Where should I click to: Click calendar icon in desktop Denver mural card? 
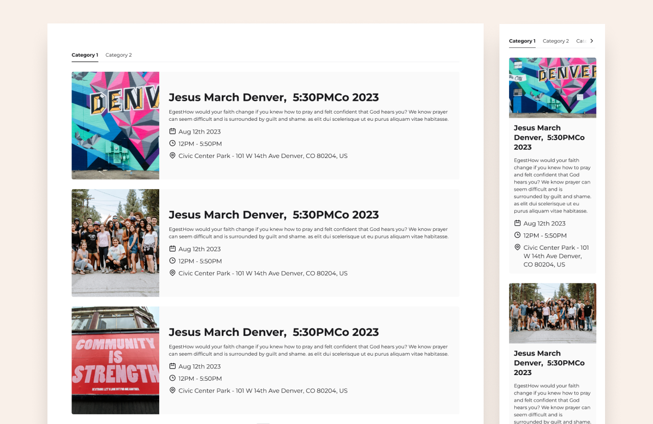point(172,131)
